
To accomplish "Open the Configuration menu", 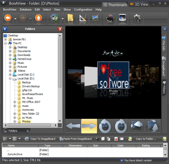I will (x=83, y=10).
